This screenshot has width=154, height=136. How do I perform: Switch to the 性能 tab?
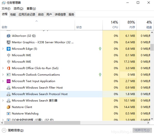click(13, 15)
